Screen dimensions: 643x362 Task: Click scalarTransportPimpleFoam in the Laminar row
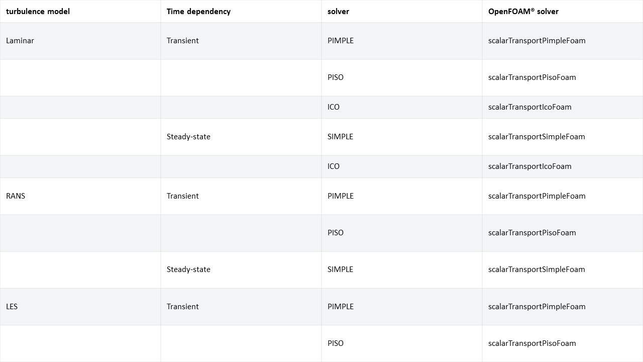537,41
